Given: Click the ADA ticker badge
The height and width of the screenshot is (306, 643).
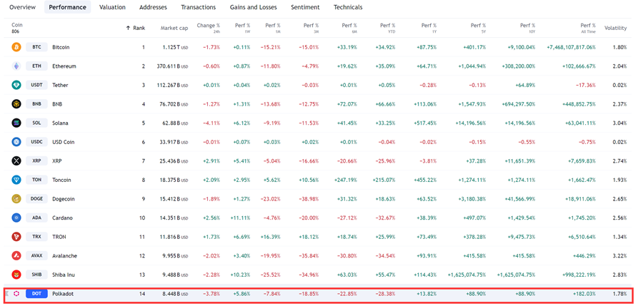Looking at the screenshot, I should (x=36, y=218).
